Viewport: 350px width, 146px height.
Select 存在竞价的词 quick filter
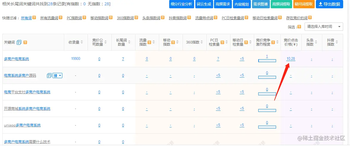(297, 18)
